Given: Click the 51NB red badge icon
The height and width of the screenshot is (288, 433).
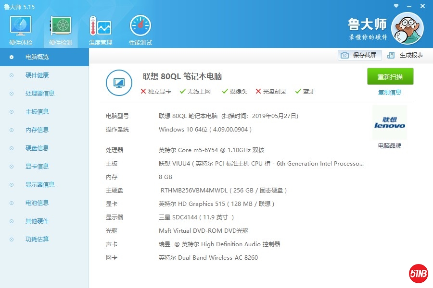Looking at the screenshot, I should tap(418, 273).
